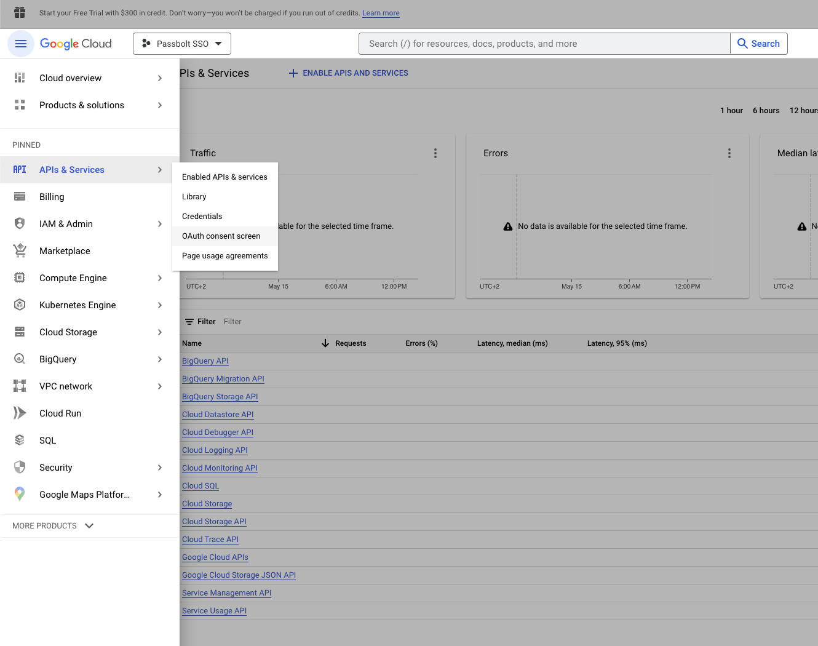Click the Security shield icon

click(20, 468)
